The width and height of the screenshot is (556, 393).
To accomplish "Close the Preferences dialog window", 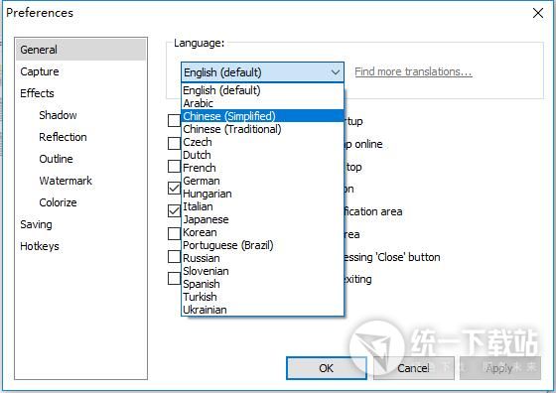I will [x=538, y=13].
